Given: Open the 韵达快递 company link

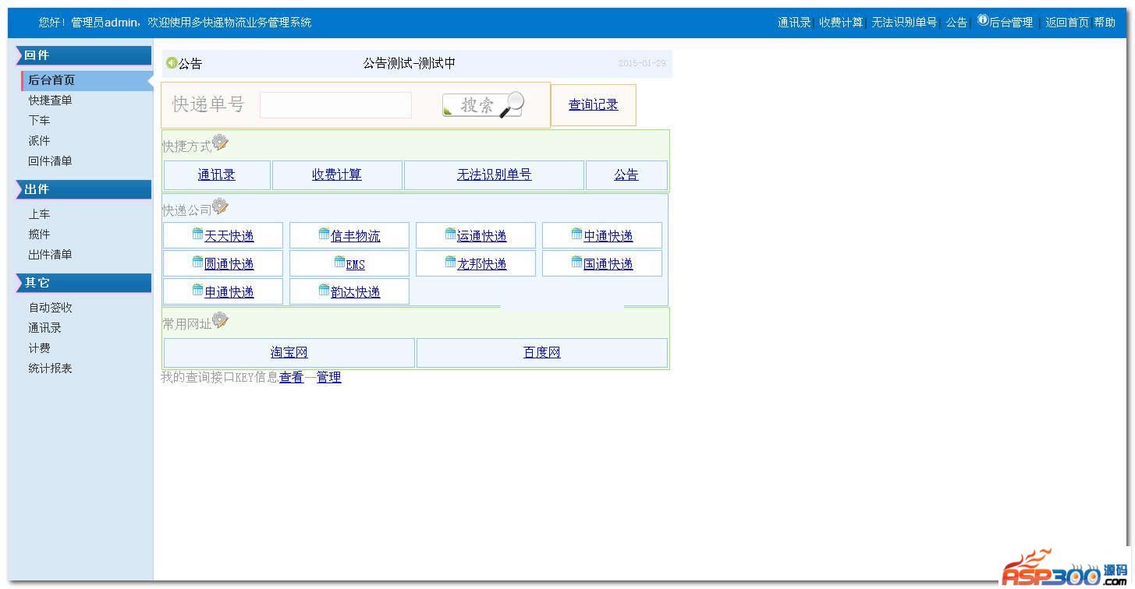Looking at the screenshot, I should (x=356, y=292).
